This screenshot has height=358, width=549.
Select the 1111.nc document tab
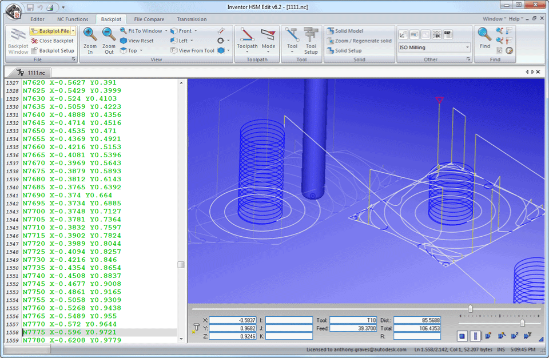click(32, 73)
